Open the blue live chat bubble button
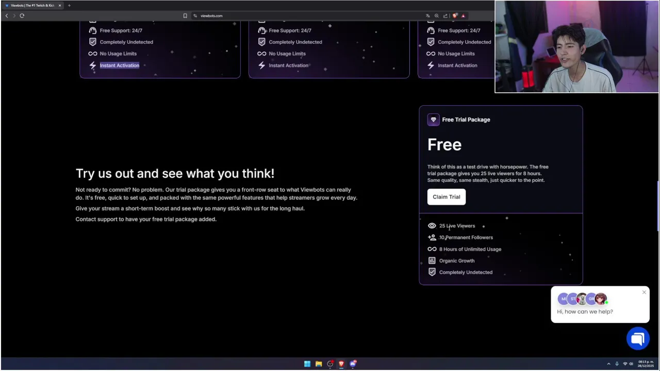 pos(638,339)
